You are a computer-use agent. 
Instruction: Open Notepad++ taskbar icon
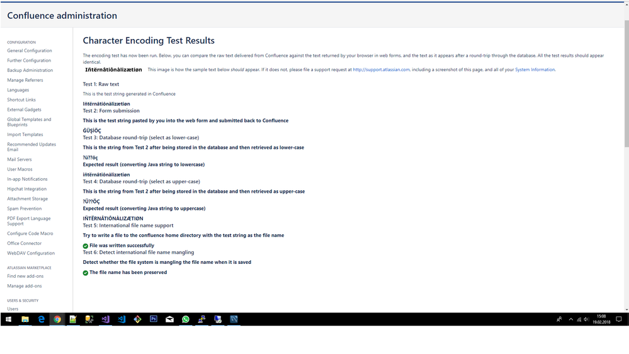[73, 319]
